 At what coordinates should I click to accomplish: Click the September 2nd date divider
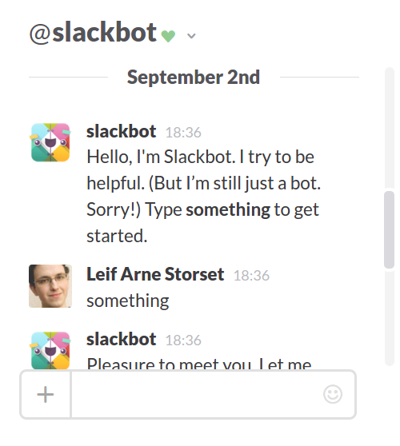pos(194,77)
